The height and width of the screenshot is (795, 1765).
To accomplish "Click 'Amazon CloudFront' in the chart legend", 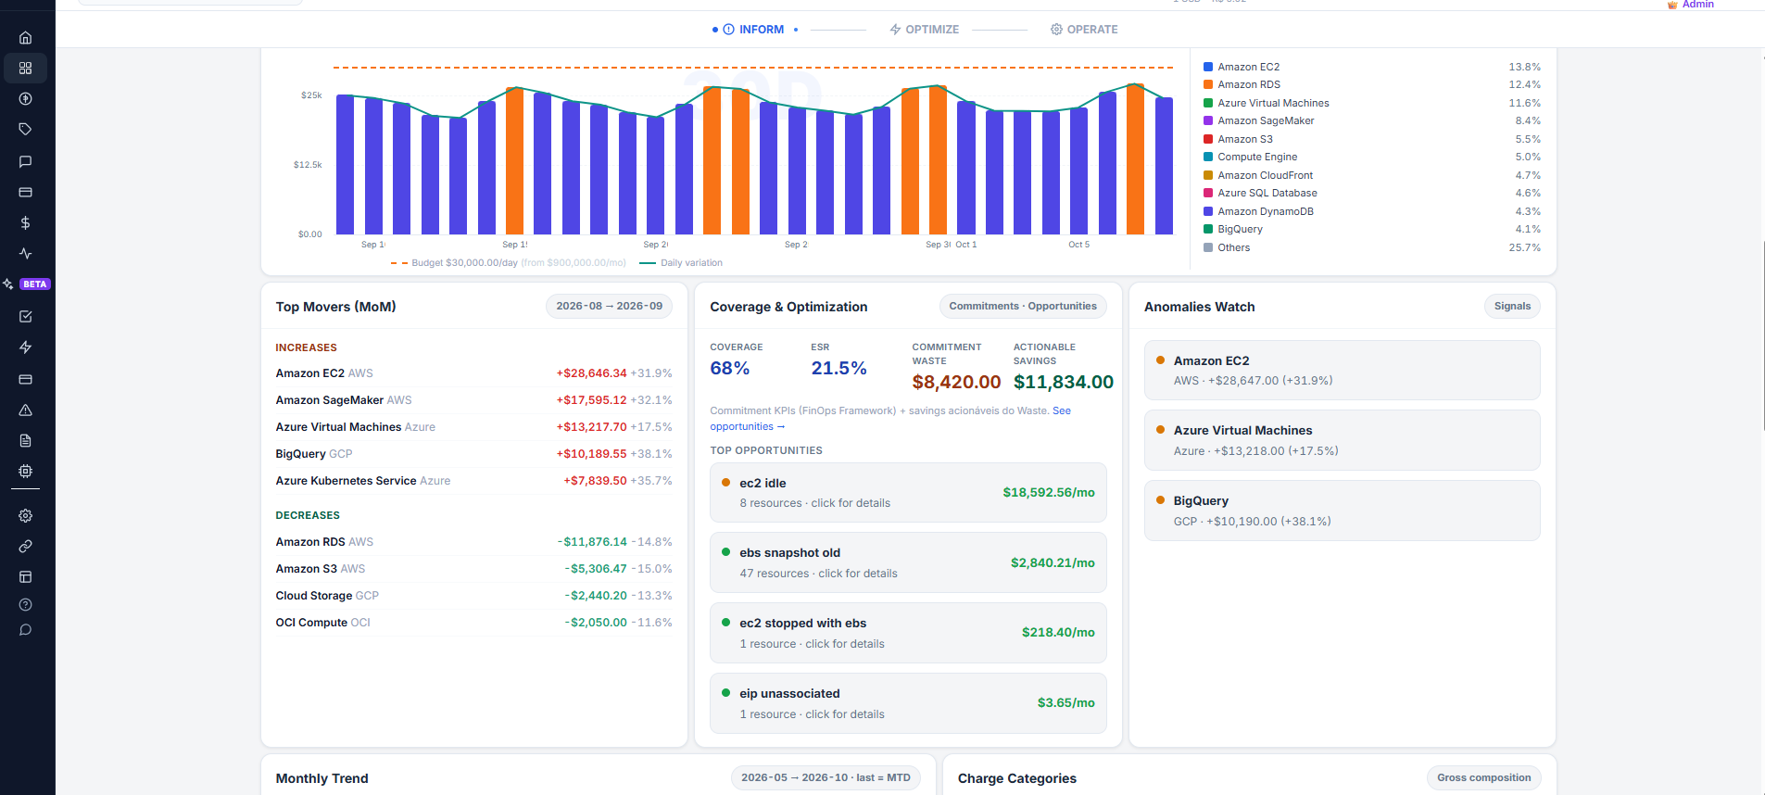I will [1265, 175].
